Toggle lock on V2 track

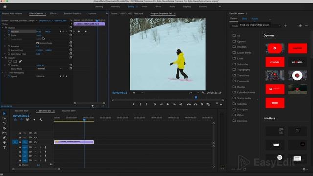(x=20, y=137)
